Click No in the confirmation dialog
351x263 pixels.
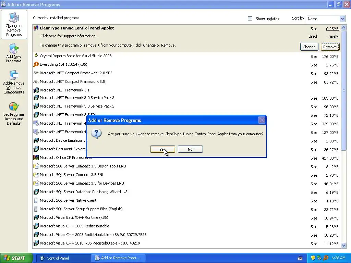[190, 149]
